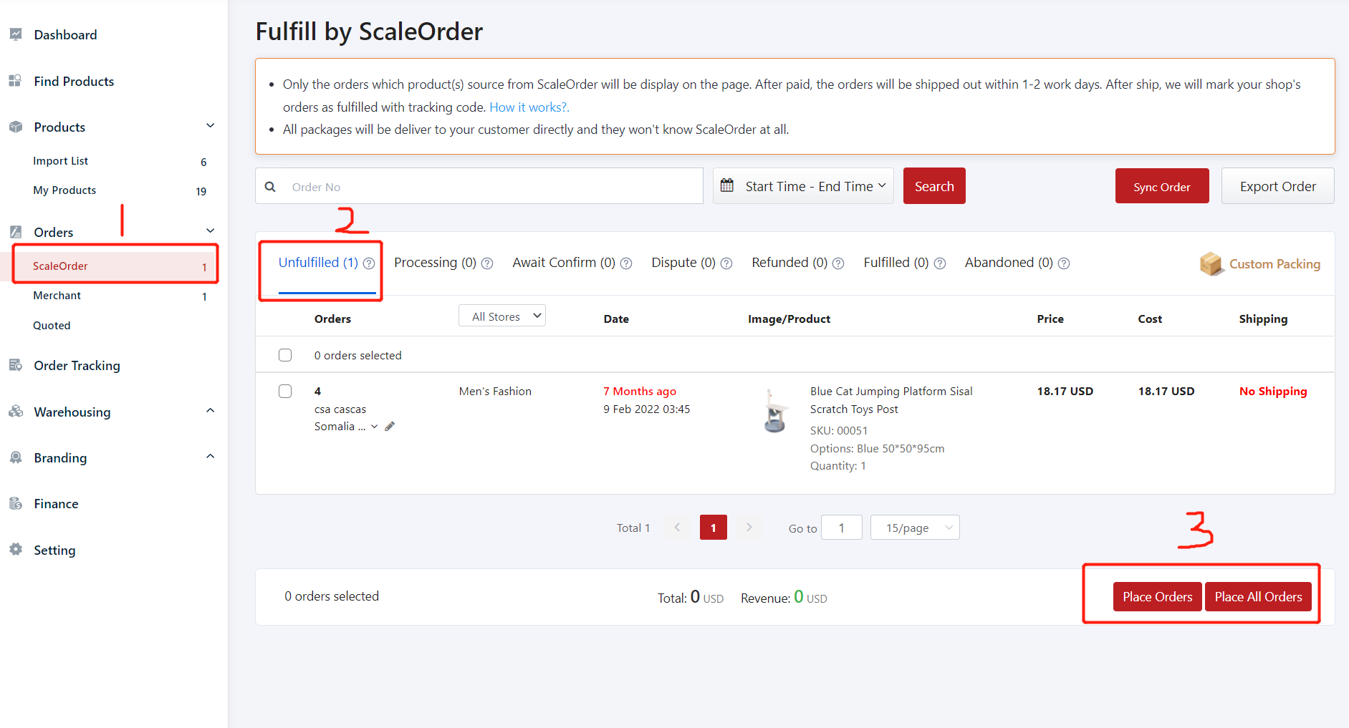Click the Order Tracking icon

pos(15,365)
